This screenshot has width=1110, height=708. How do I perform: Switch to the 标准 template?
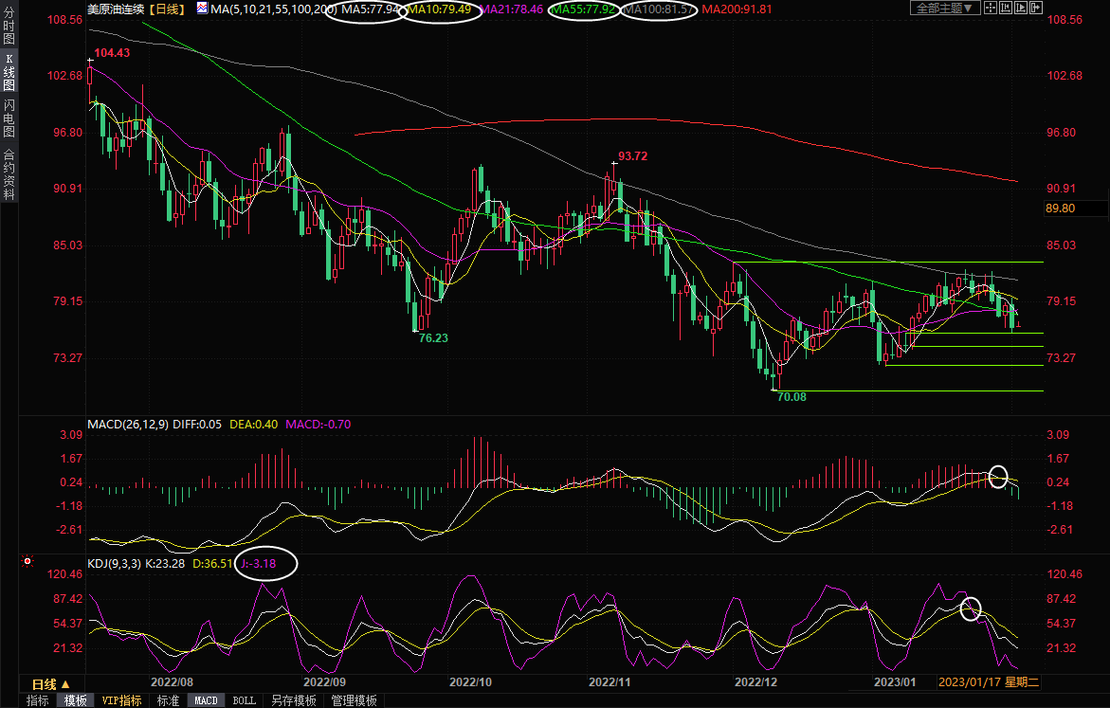[x=168, y=700]
